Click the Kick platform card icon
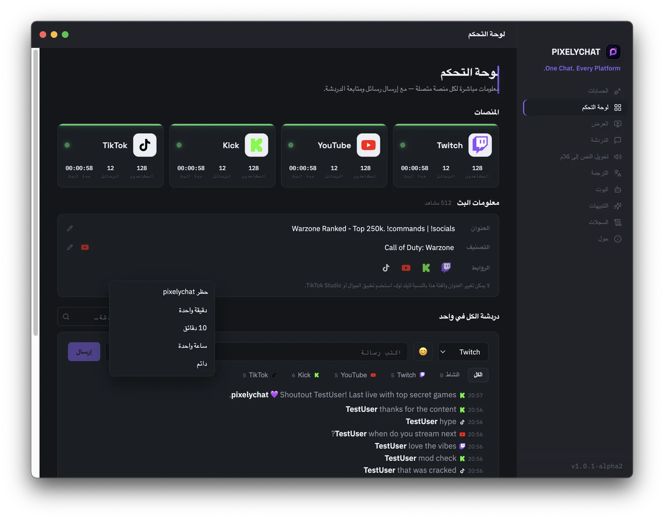The height and width of the screenshot is (519, 664). 256,145
